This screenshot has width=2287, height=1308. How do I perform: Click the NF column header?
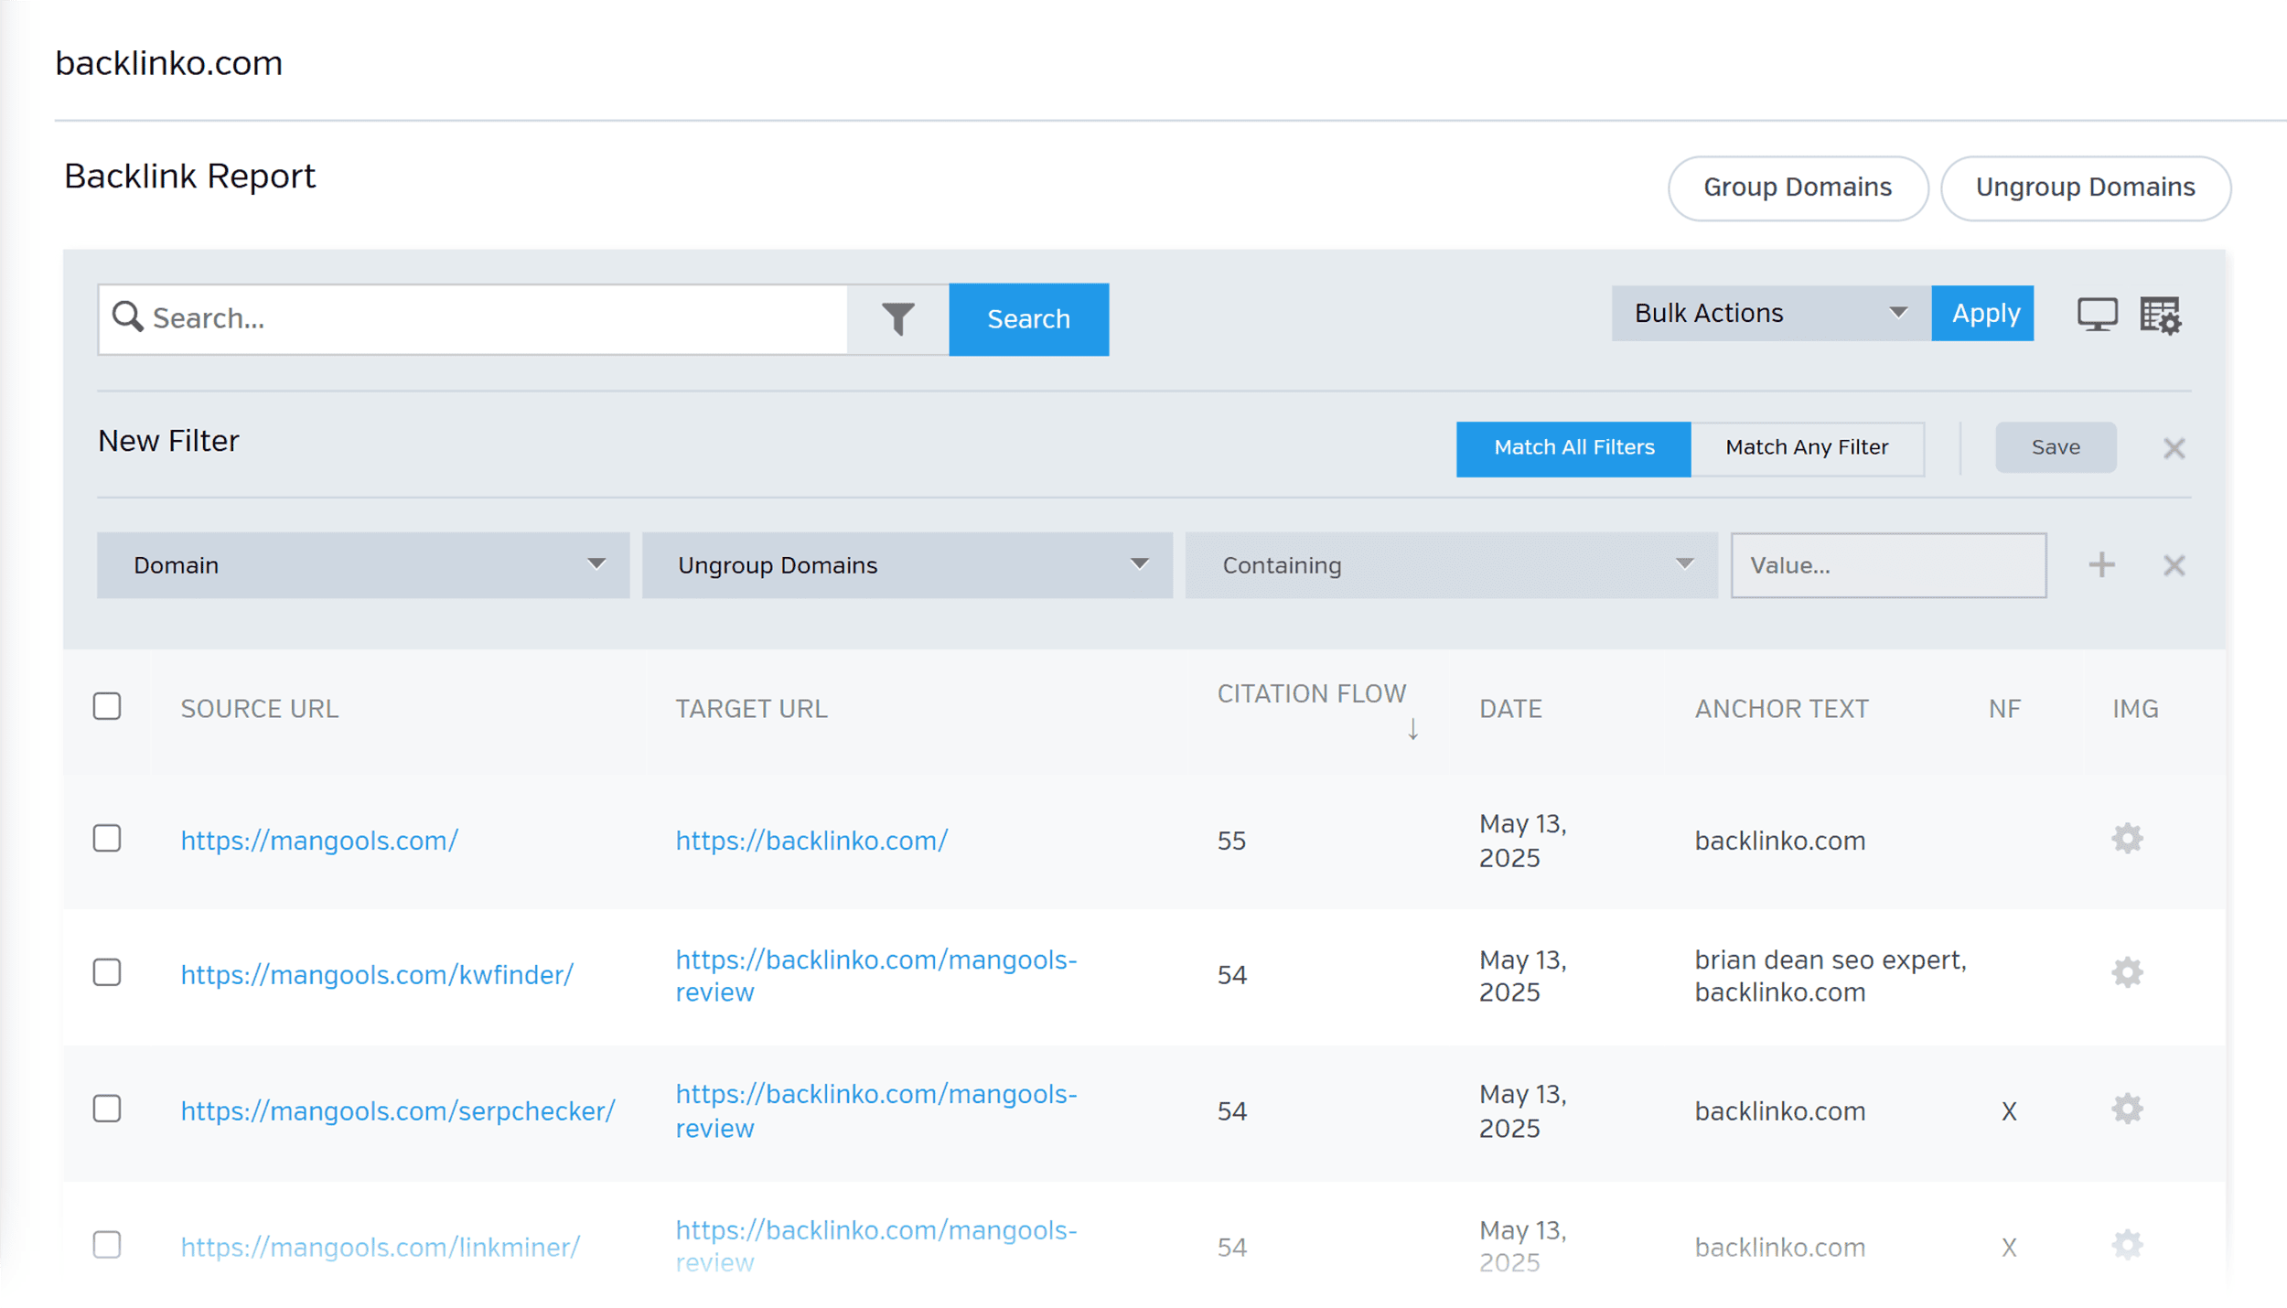(2004, 708)
